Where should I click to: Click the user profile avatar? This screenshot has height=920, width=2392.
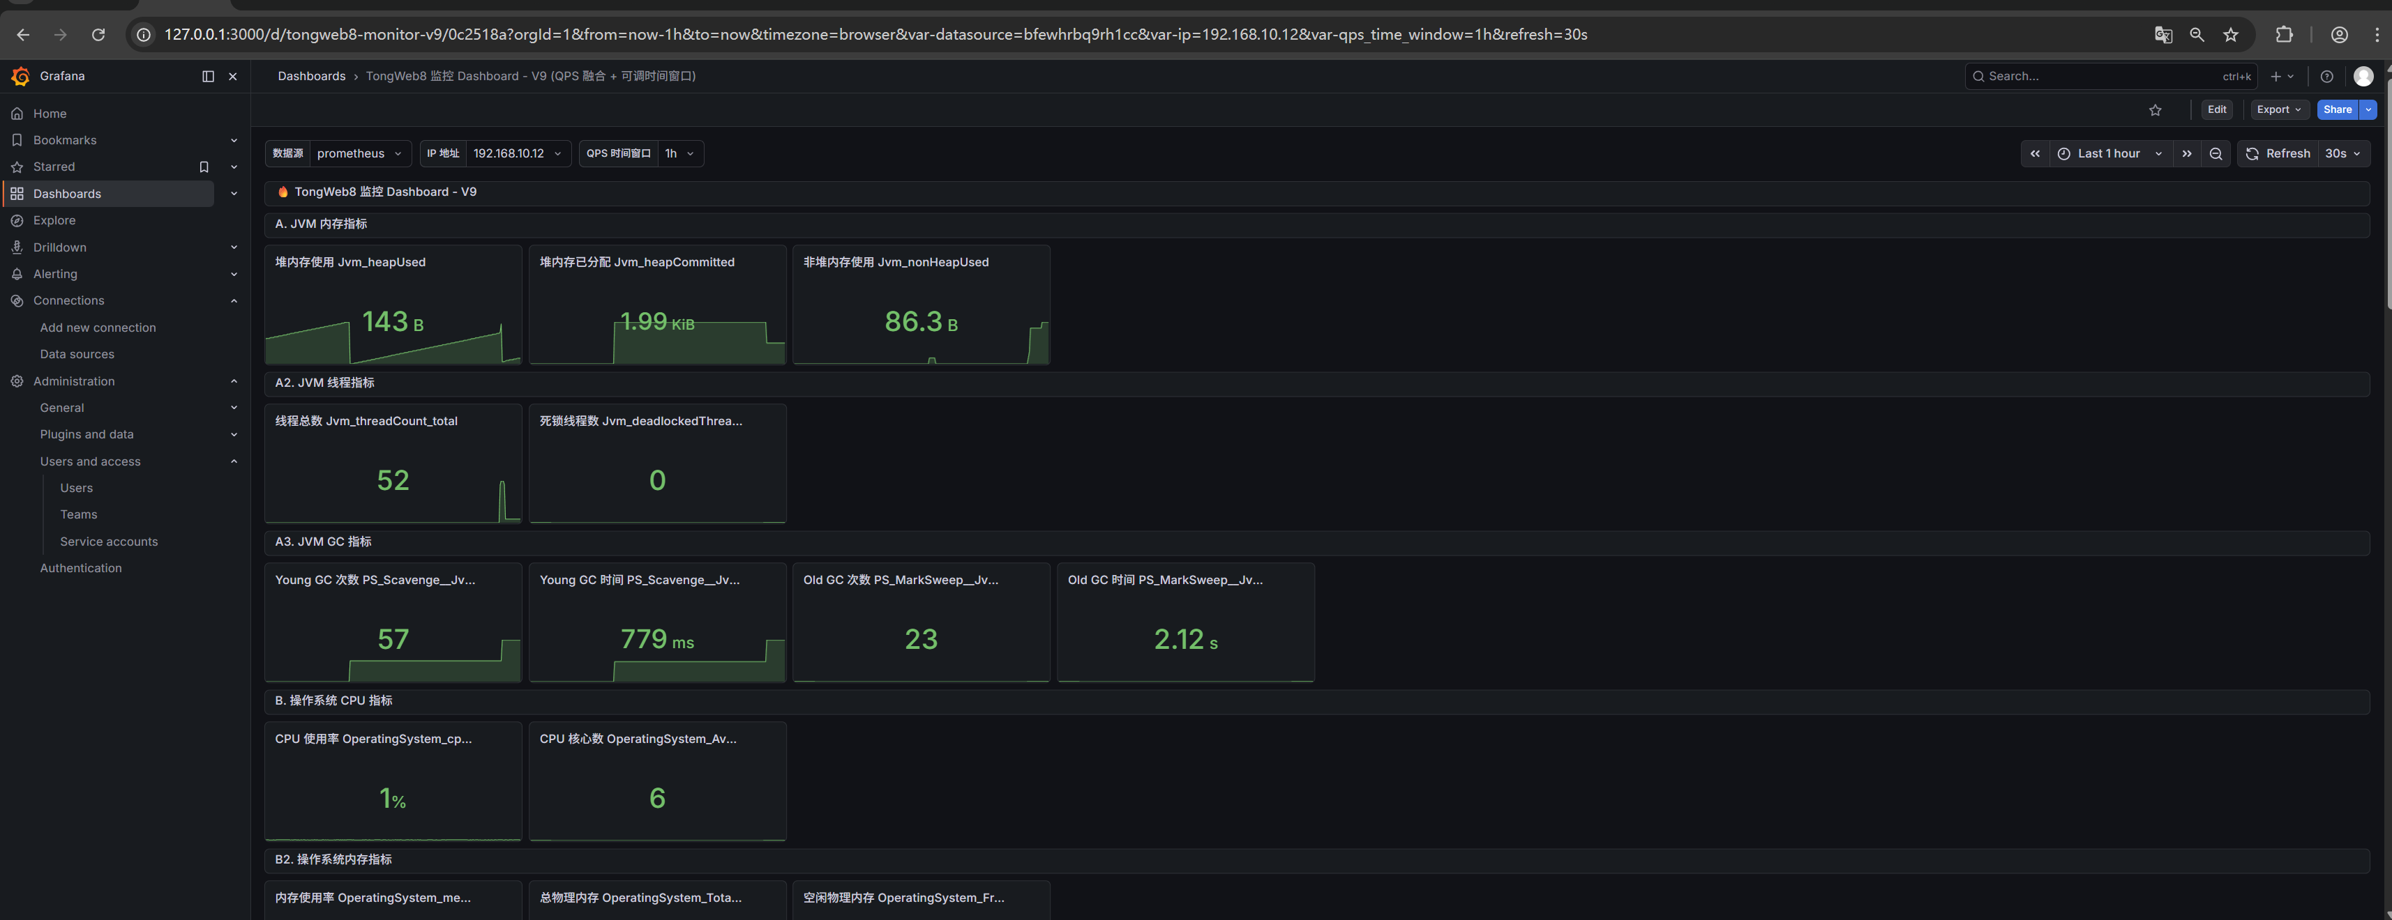pyautogui.click(x=2363, y=76)
